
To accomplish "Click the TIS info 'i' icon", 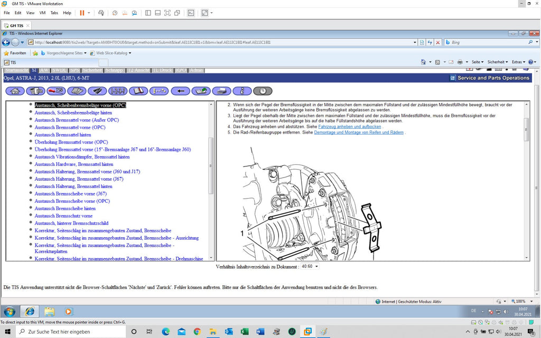I will (242, 91).
